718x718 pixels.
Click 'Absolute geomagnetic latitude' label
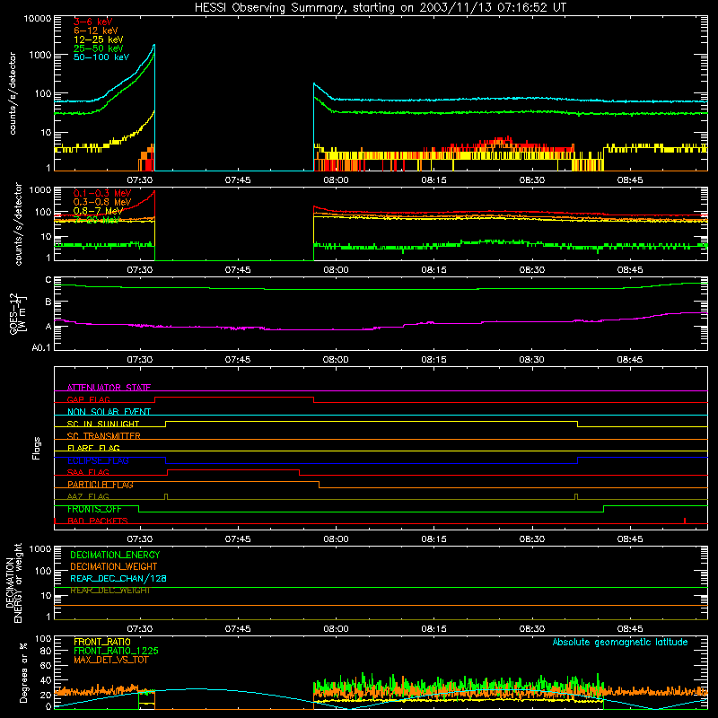(620, 642)
